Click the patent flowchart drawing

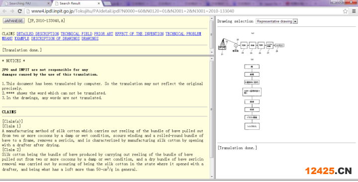point(251,81)
